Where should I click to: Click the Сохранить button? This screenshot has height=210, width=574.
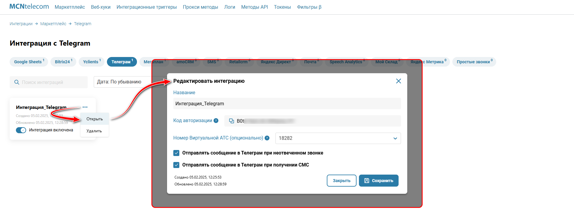pyautogui.click(x=379, y=181)
